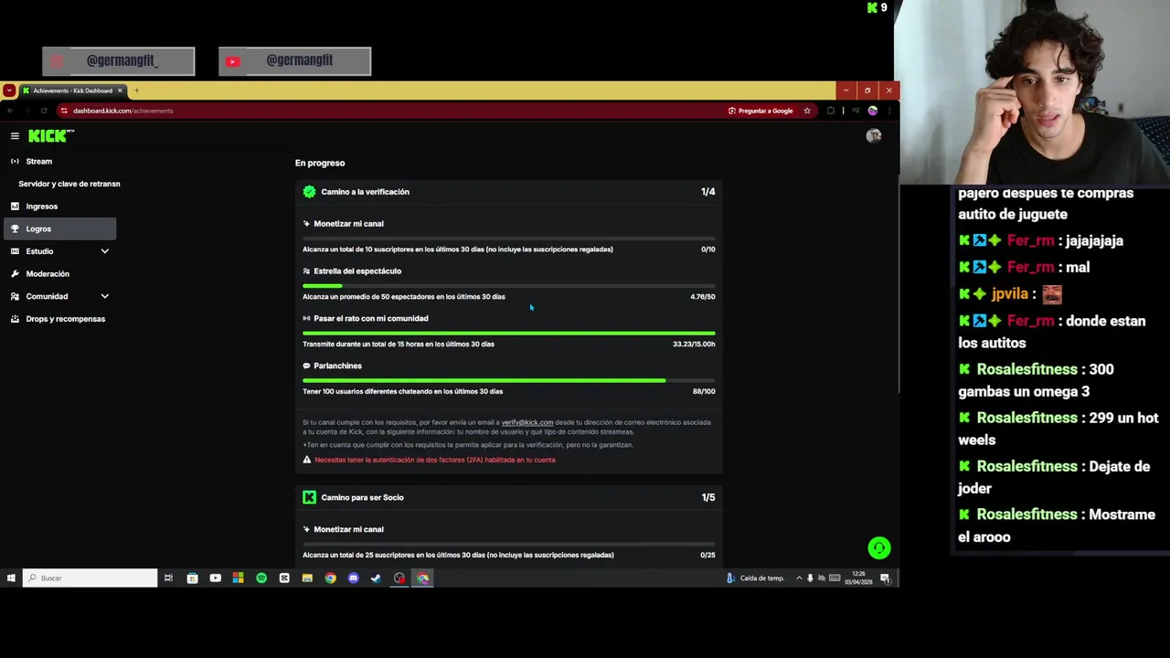Switch to Achievements - Kick Dashboard tab

point(73,90)
